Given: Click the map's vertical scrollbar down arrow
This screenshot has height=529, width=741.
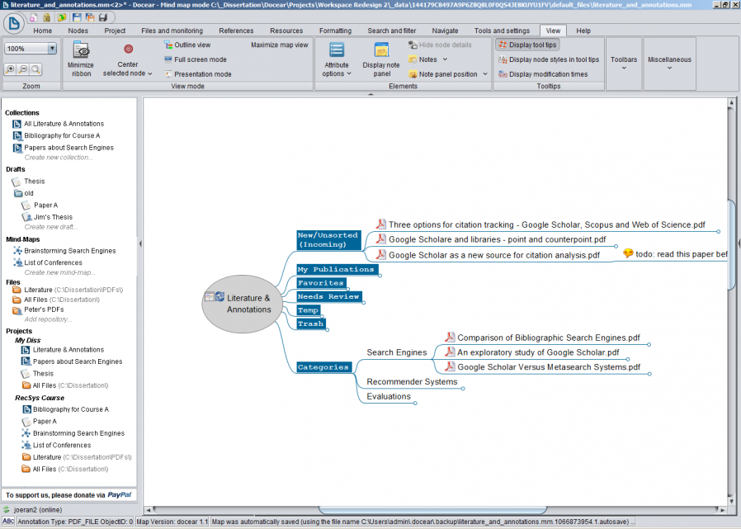Looking at the screenshot, I should (732, 502).
